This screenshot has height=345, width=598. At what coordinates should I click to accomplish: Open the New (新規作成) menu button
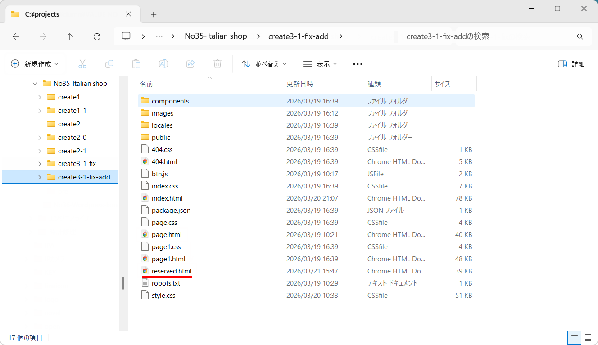pyautogui.click(x=35, y=64)
